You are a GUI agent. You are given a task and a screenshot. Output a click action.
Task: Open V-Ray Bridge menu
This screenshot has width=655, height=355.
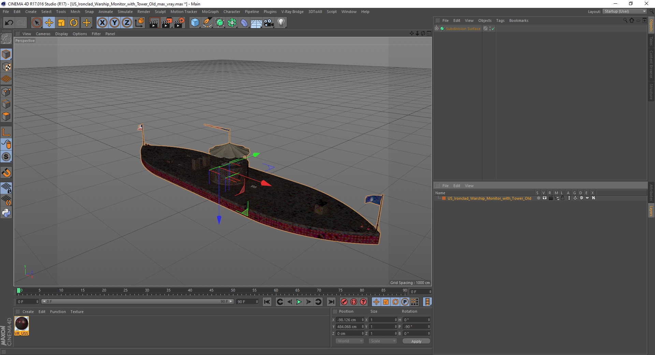tap(292, 12)
